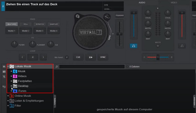196x113 pixels.
Task: Click the crossfader handle
Action: 158,57
